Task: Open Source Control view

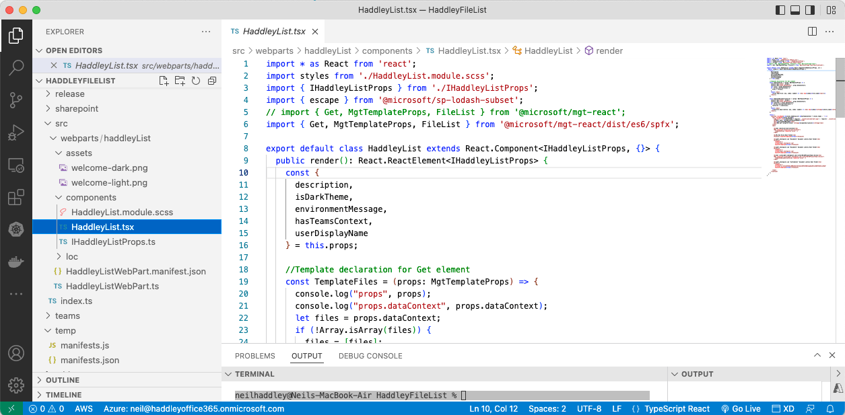Action: [x=16, y=100]
